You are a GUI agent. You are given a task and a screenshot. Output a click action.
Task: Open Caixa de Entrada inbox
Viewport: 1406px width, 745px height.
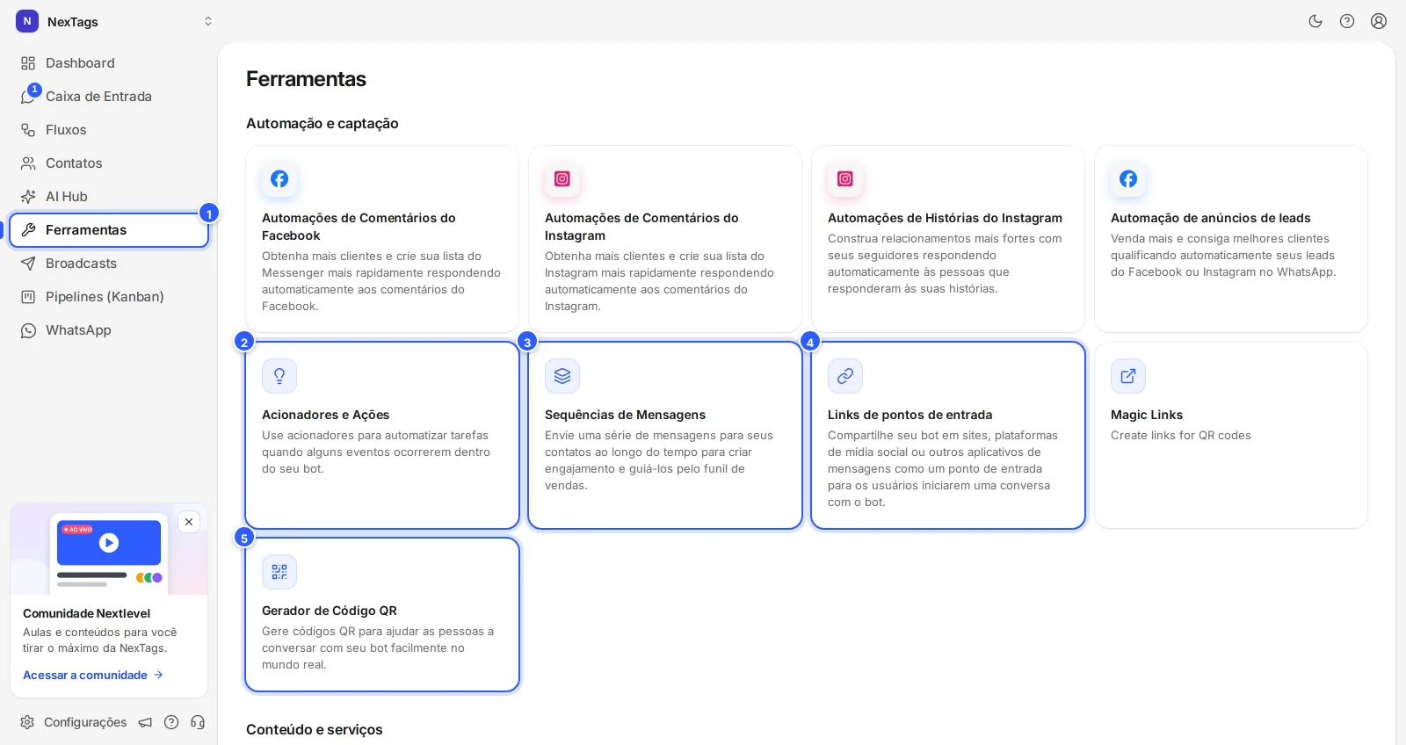[109, 97]
